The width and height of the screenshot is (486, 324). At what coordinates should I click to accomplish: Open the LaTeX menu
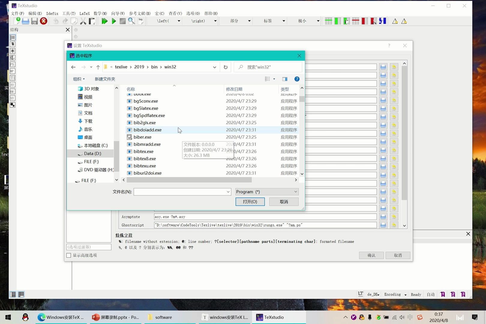[x=85, y=13]
